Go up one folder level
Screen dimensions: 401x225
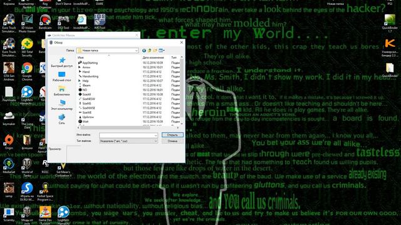150,51
